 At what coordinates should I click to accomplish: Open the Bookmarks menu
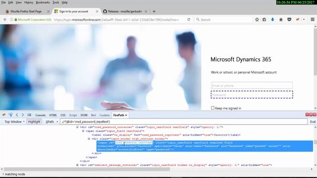pos(43,2)
